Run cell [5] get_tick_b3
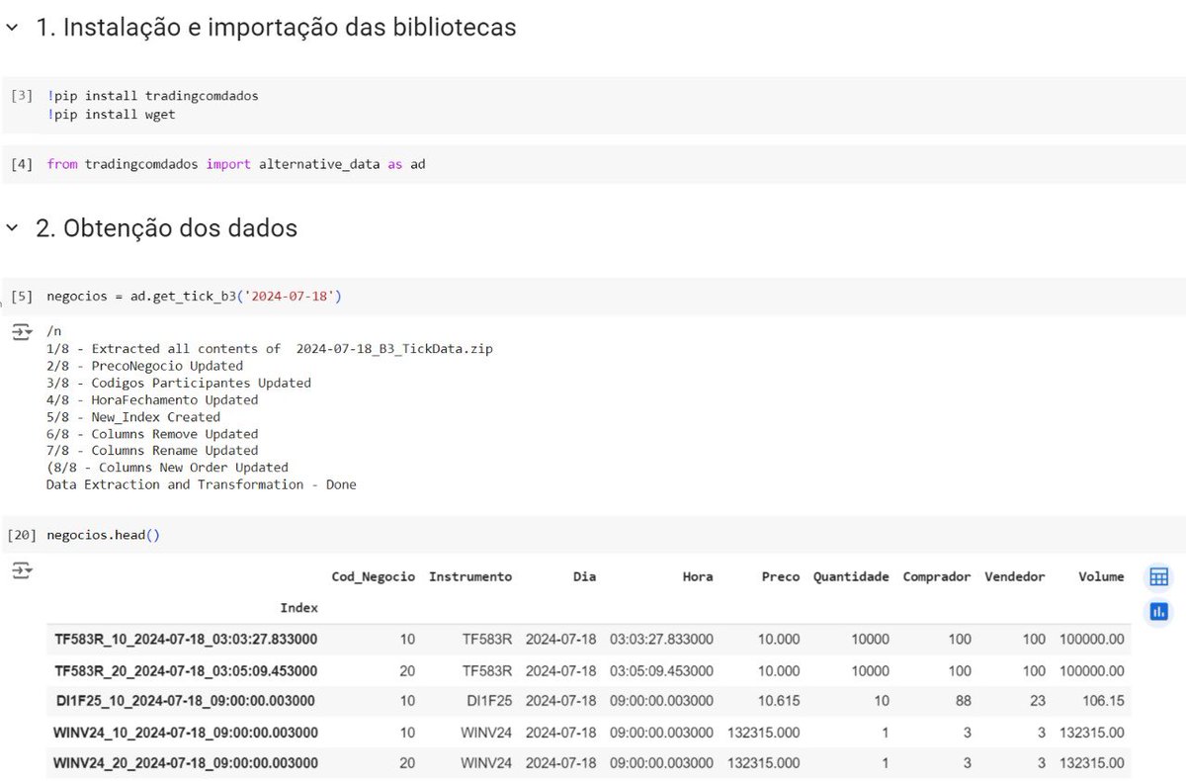This screenshot has height=781, width=1186. click(x=22, y=297)
